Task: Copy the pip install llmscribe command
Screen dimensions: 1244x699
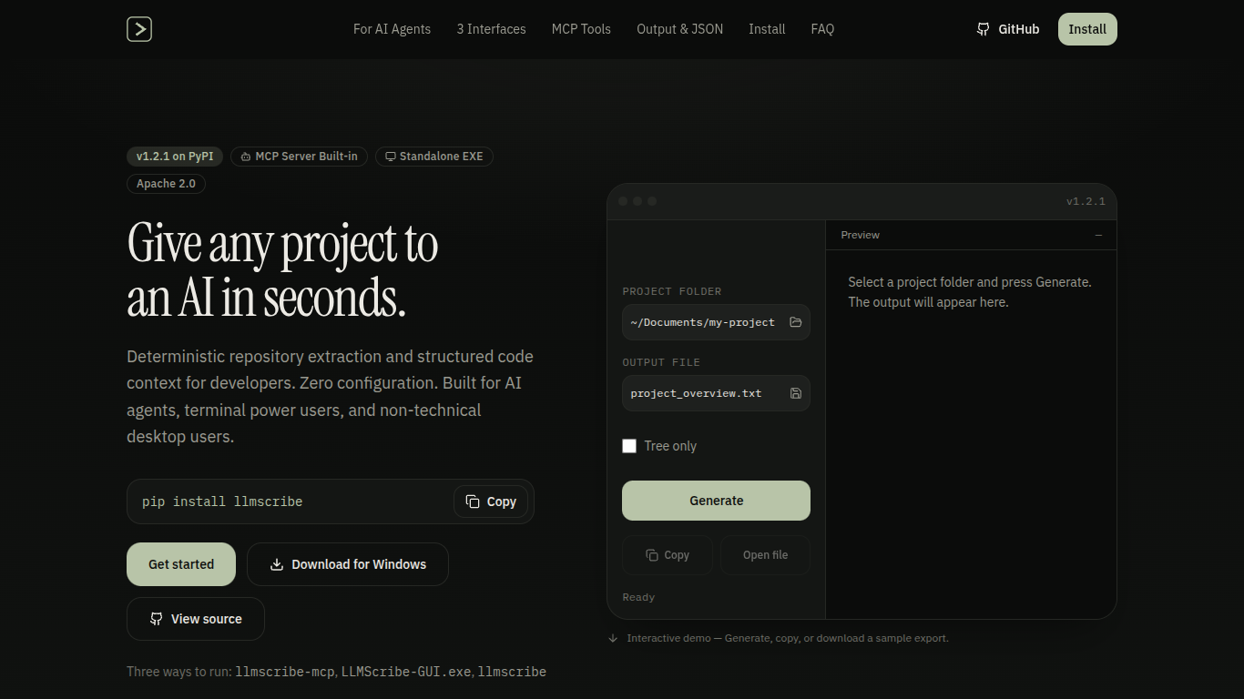Action: click(491, 501)
